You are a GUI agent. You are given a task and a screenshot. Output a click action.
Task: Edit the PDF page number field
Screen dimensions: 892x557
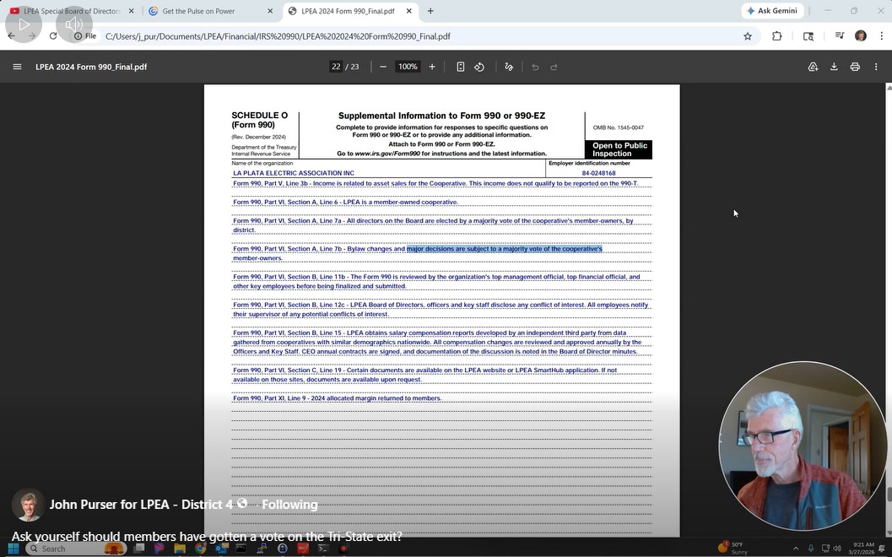(x=336, y=67)
